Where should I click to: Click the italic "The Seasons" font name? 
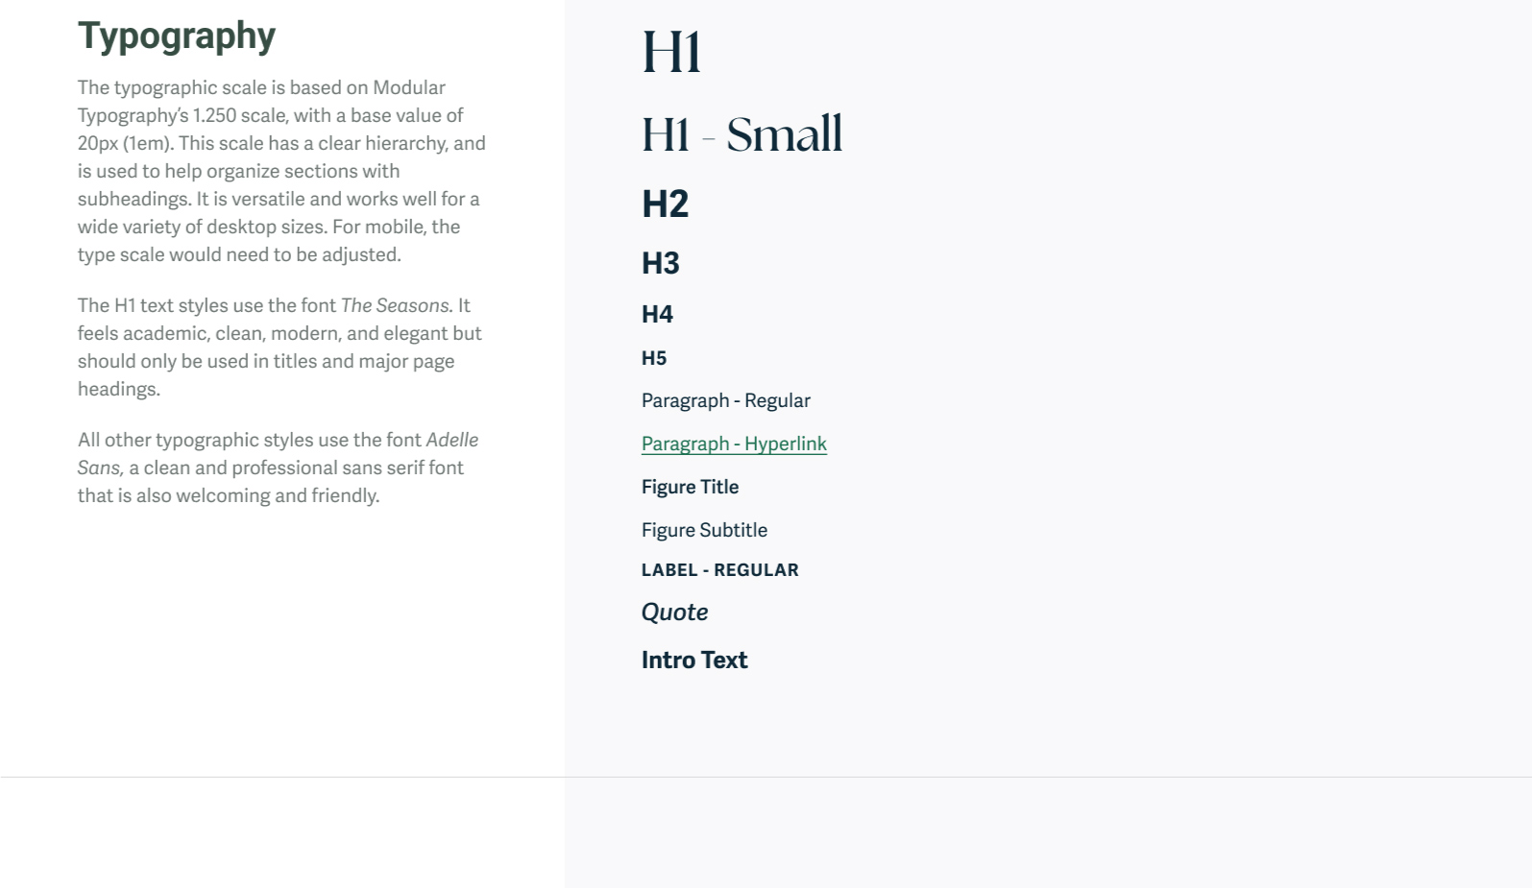pos(395,305)
